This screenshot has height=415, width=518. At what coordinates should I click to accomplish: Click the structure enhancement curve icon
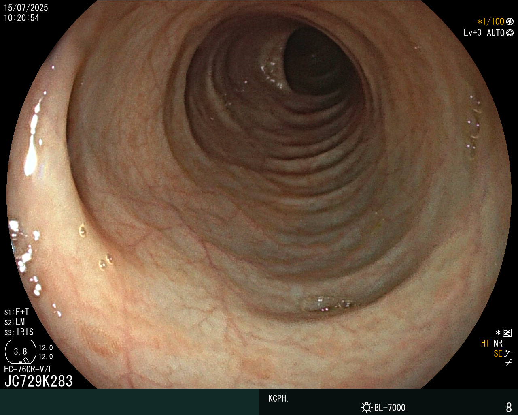[508, 353]
